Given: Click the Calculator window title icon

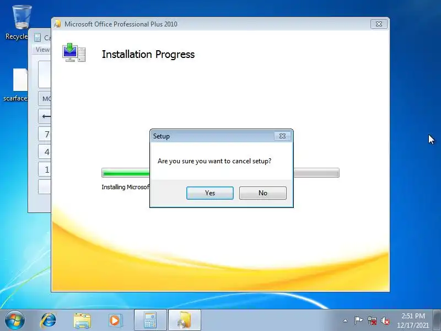Looking at the screenshot, I should 37,38.
